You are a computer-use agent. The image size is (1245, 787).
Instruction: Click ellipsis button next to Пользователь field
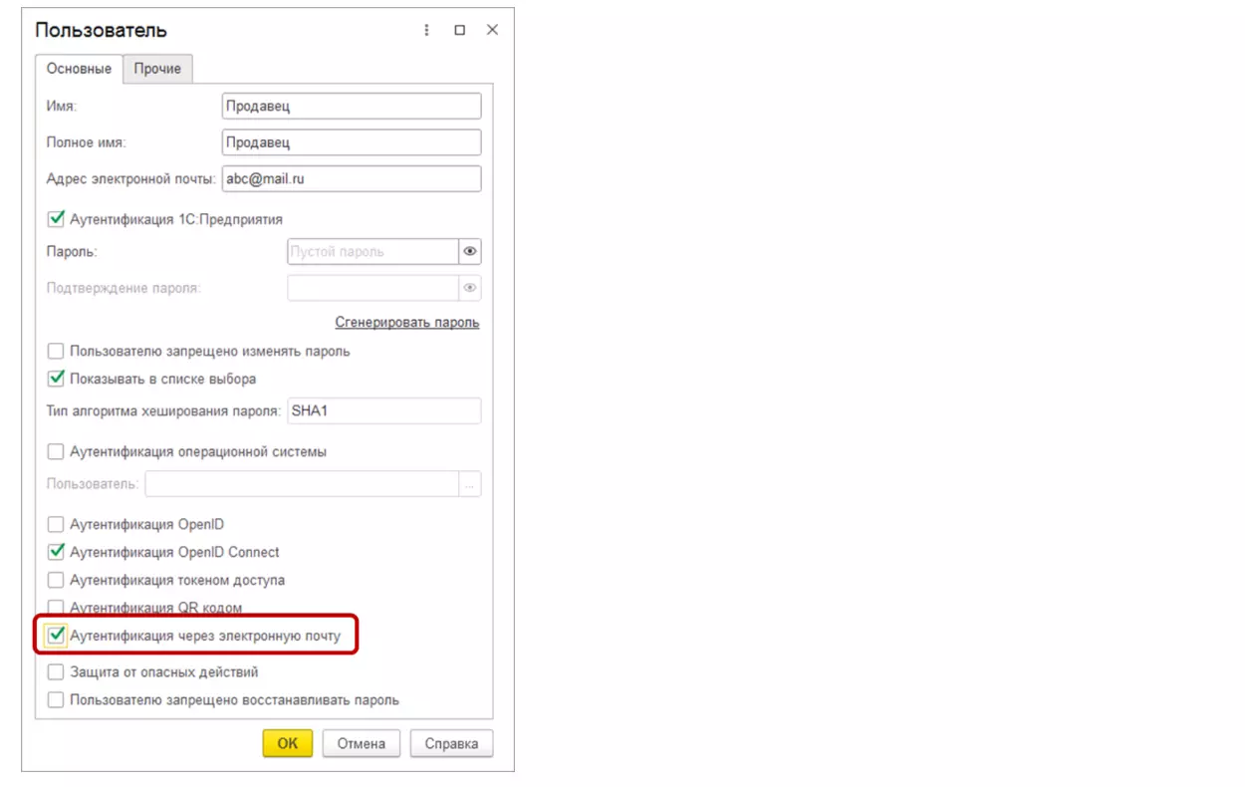click(470, 484)
